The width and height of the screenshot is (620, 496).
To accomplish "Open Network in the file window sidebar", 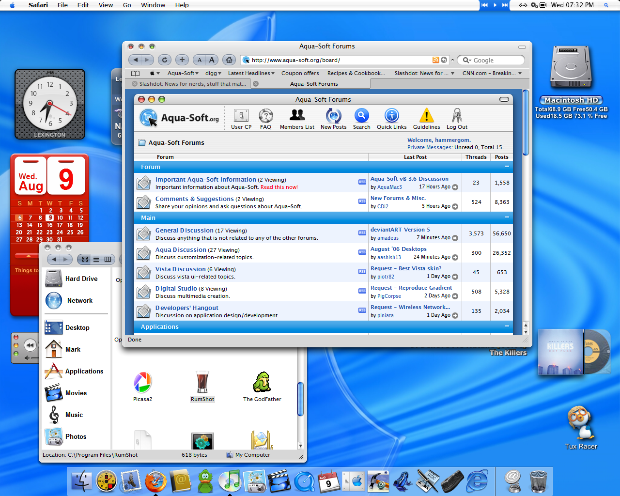I will coord(69,300).
